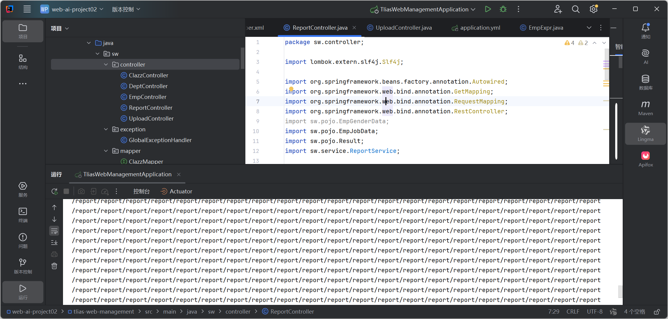Viewport: 668px width, 319px height.
Task: Run TliasWebManagementApplication with green play button
Action: click(x=488, y=9)
